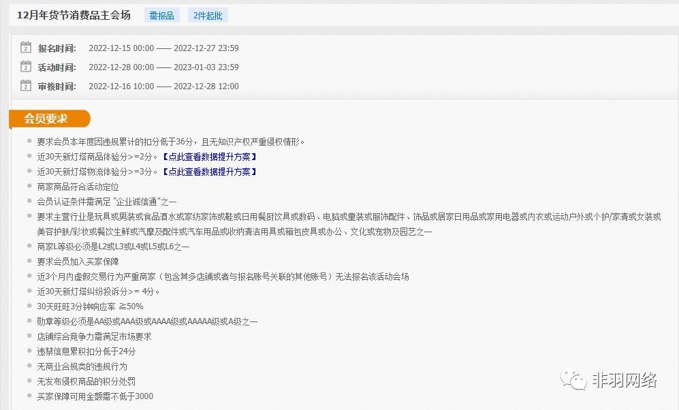This screenshot has width=679, height=410.
Task: Select the 2件起批 tag
Action: click(x=208, y=16)
